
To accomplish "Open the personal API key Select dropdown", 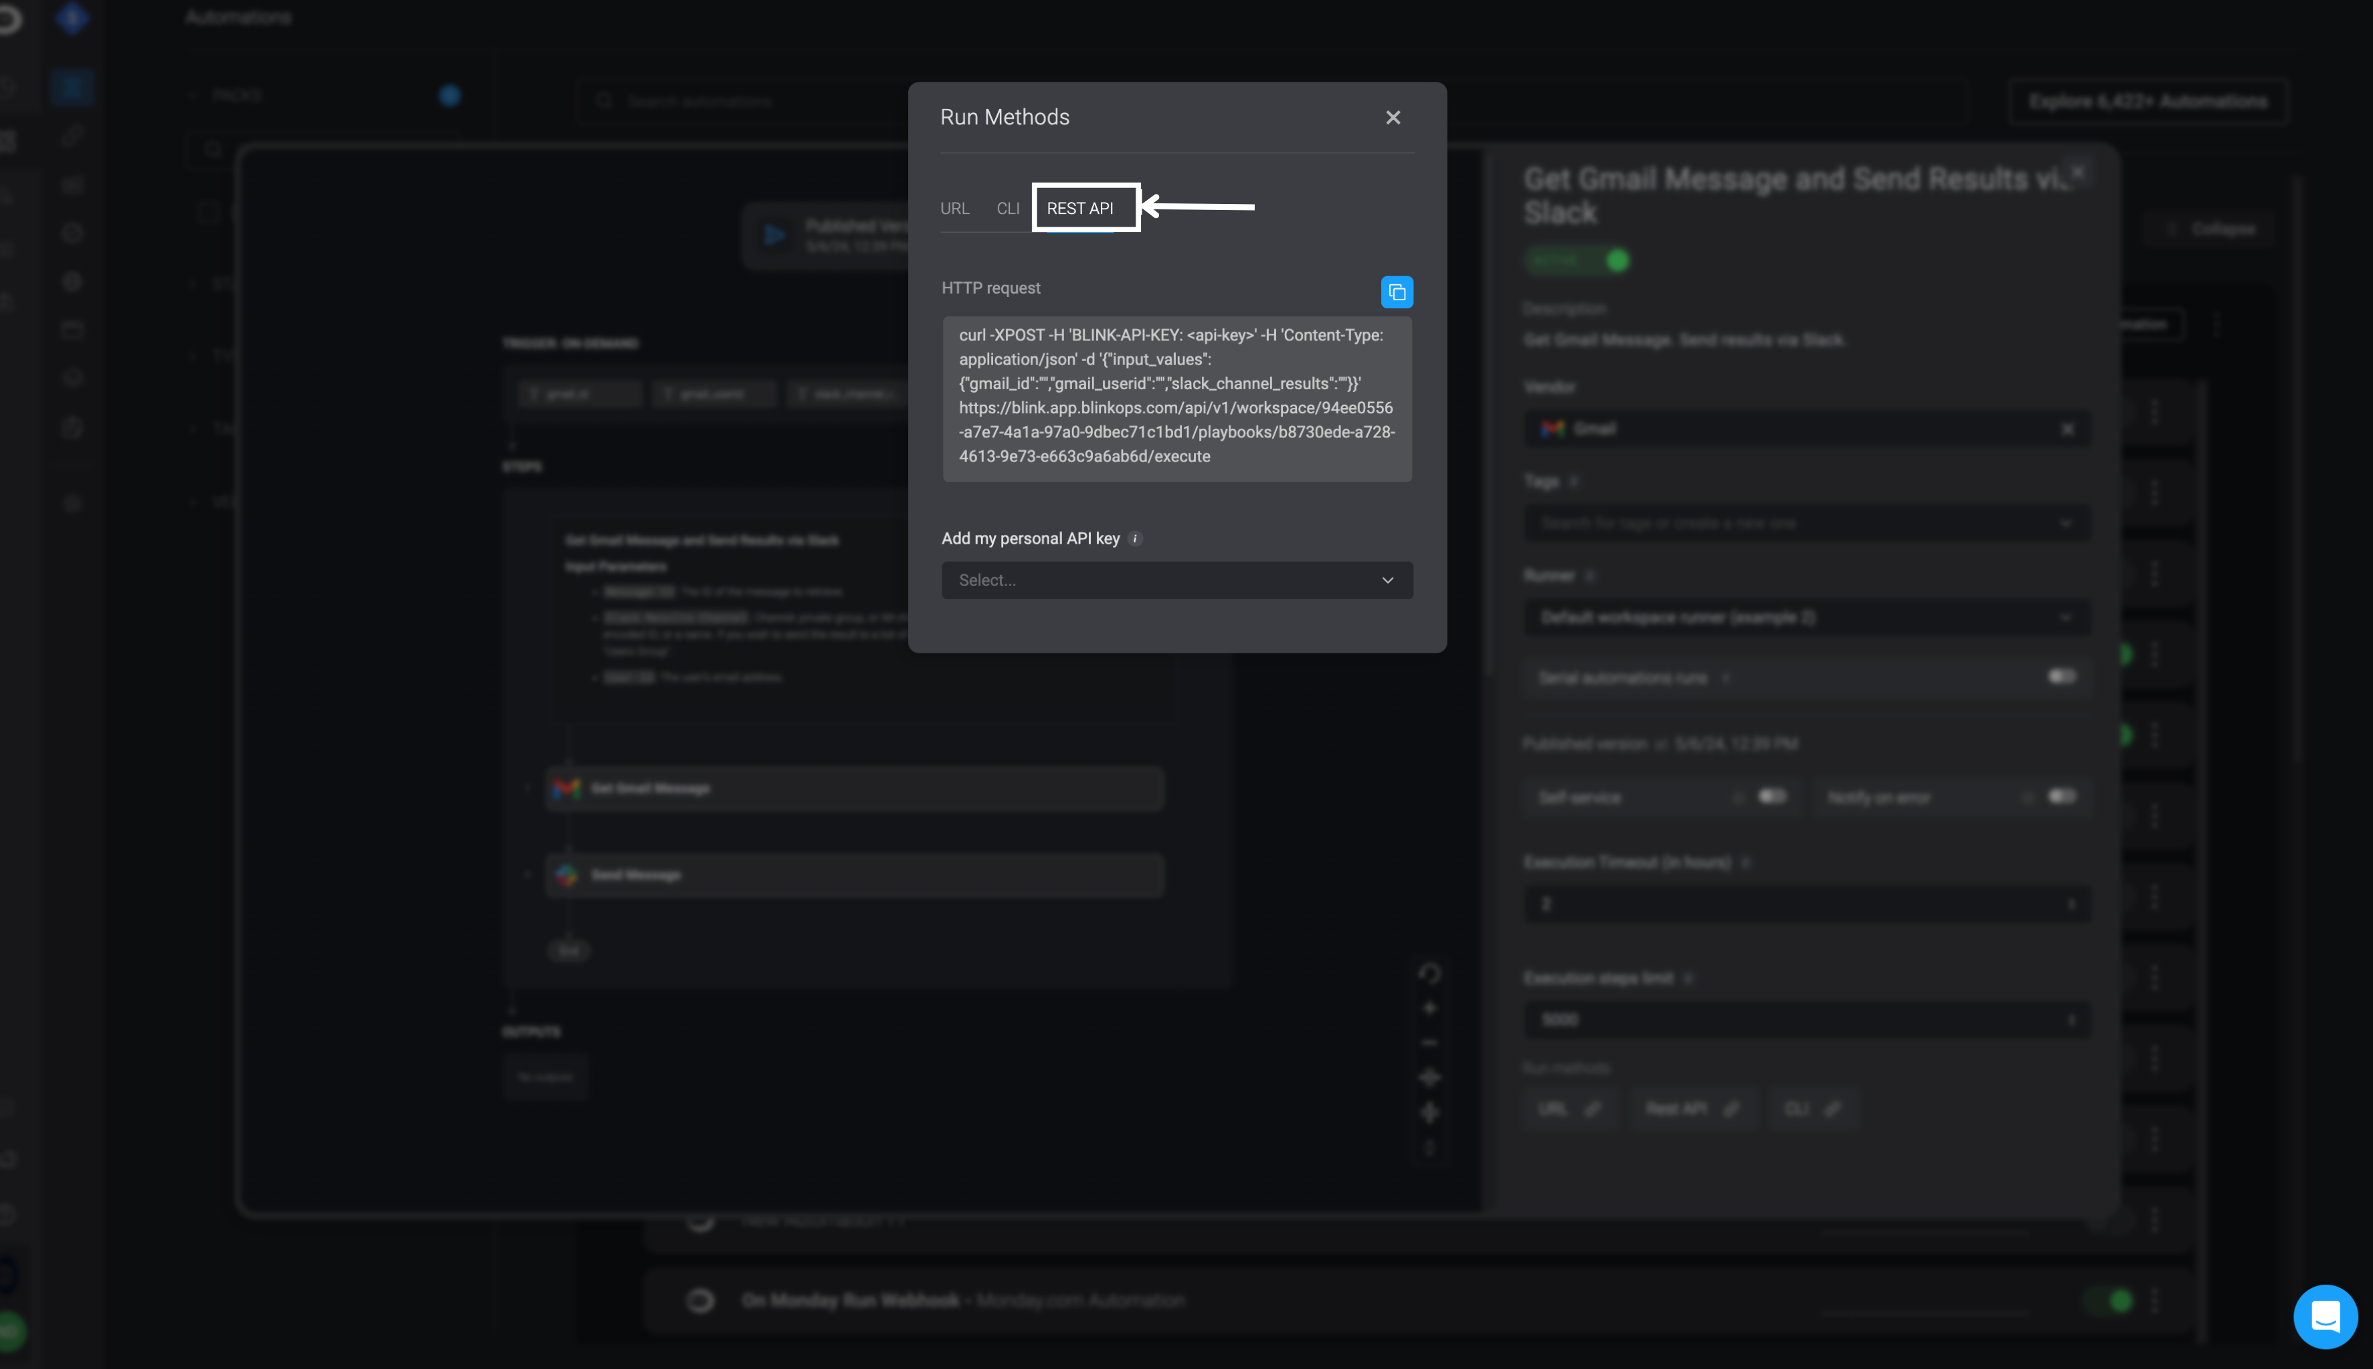I will point(1176,580).
